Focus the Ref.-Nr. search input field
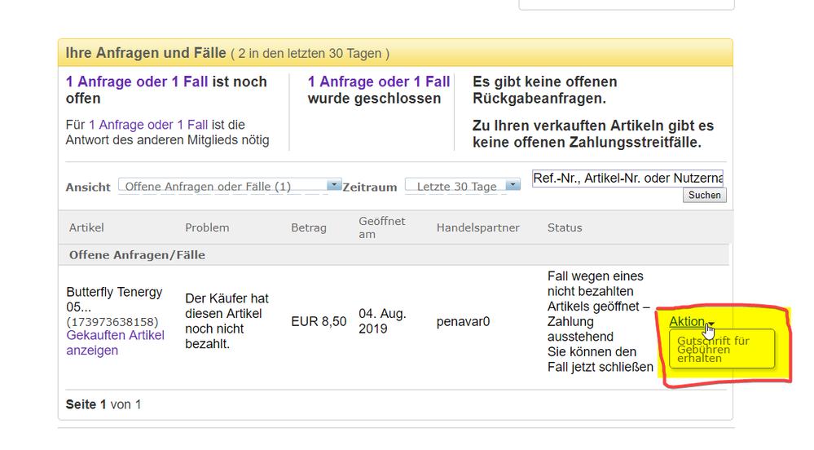Image resolution: width=814 pixels, height=450 pixels. (x=627, y=178)
